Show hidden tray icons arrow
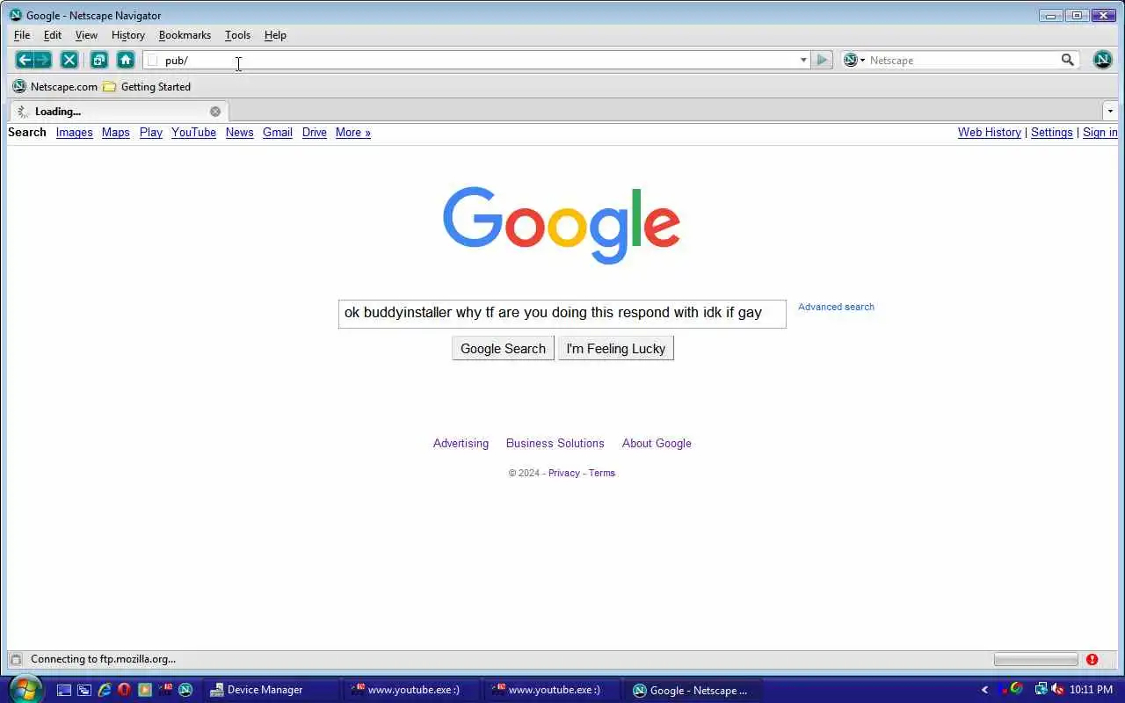This screenshot has width=1125, height=703. pyautogui.click(x=984, y=690)
